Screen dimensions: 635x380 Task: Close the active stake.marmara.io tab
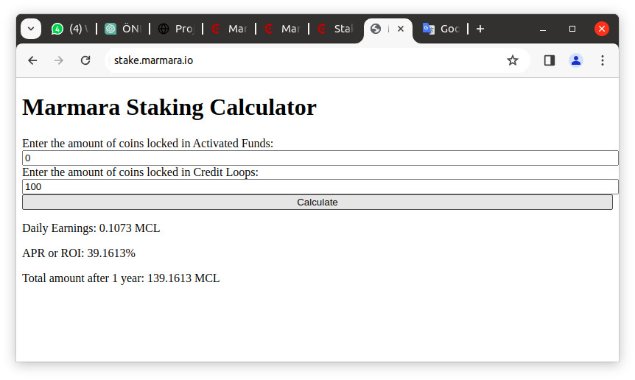401,29
